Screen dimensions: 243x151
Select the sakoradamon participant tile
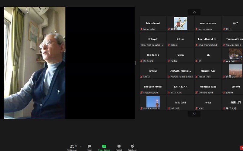click(x=208, y=23)
